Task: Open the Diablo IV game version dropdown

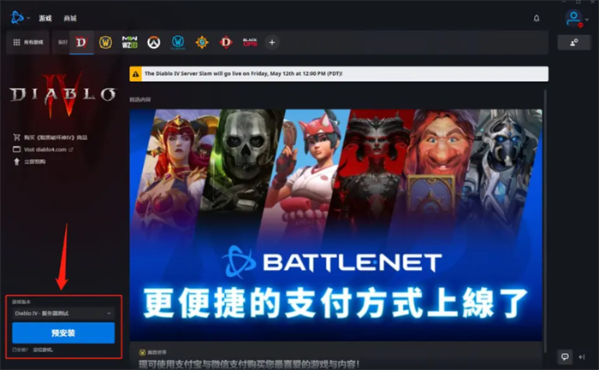Action: [x=63, y=313]
